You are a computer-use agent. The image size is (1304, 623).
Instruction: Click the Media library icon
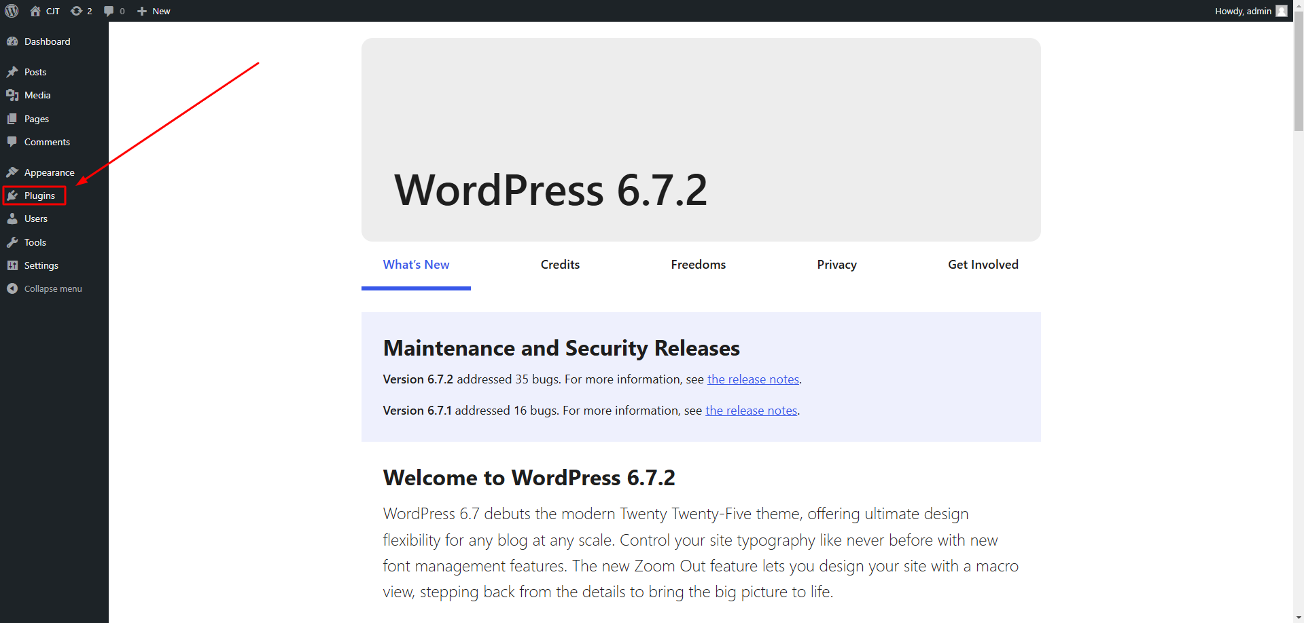(12, 95)
